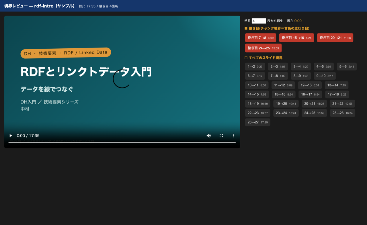Play the video
367x225 pixels.
tap(11, 136)
